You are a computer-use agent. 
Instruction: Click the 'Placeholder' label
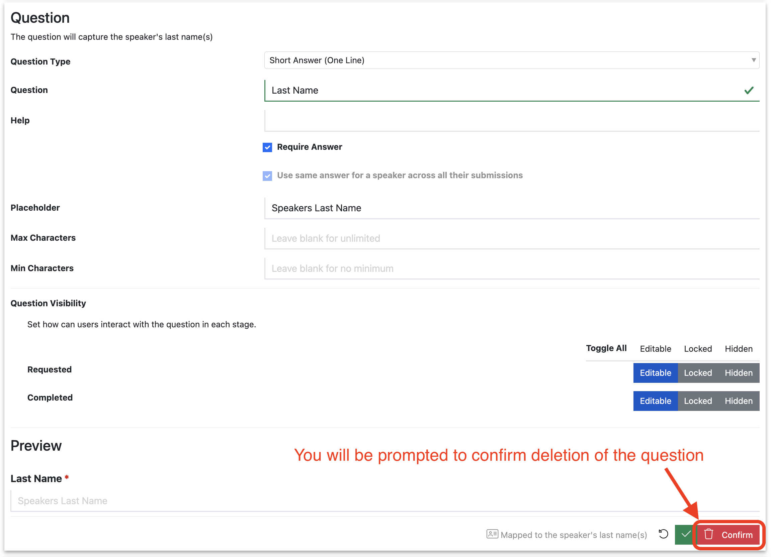pyautogui.click(x=35, y=208)
